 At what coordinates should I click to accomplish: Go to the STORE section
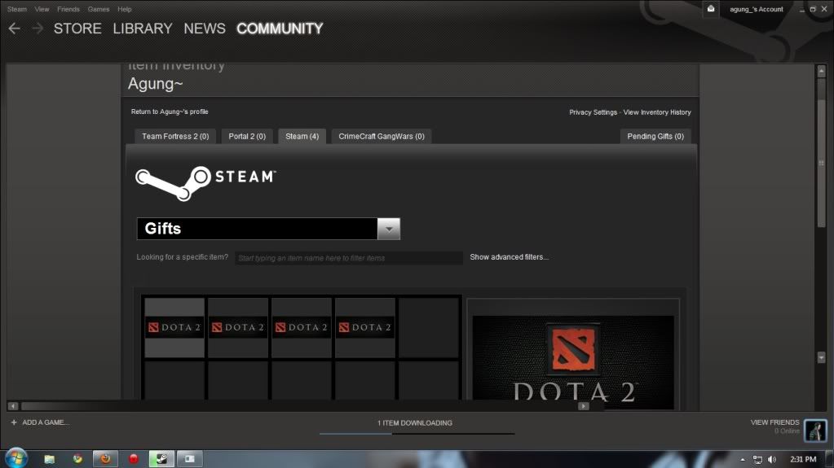click(x=77, y=28)
